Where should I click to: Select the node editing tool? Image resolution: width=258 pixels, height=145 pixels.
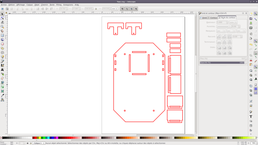pos(3,18)
